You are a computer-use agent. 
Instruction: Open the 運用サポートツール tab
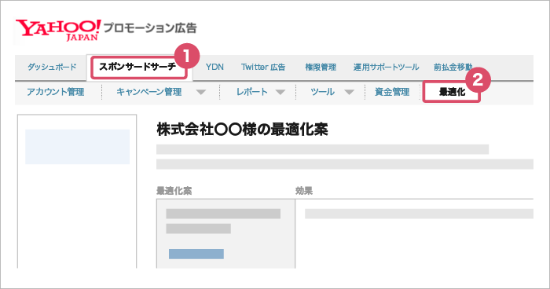point(387,67)
